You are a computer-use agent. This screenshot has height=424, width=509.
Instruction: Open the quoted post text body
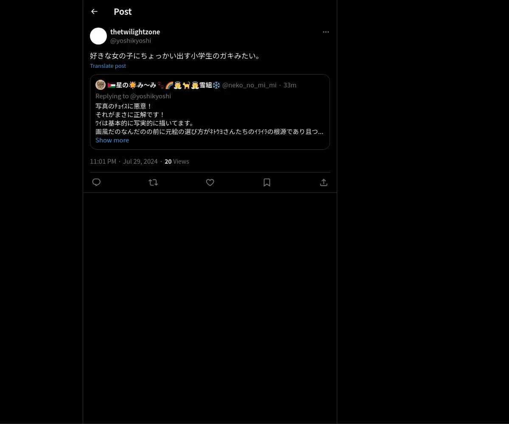click(x=209, y=119)
